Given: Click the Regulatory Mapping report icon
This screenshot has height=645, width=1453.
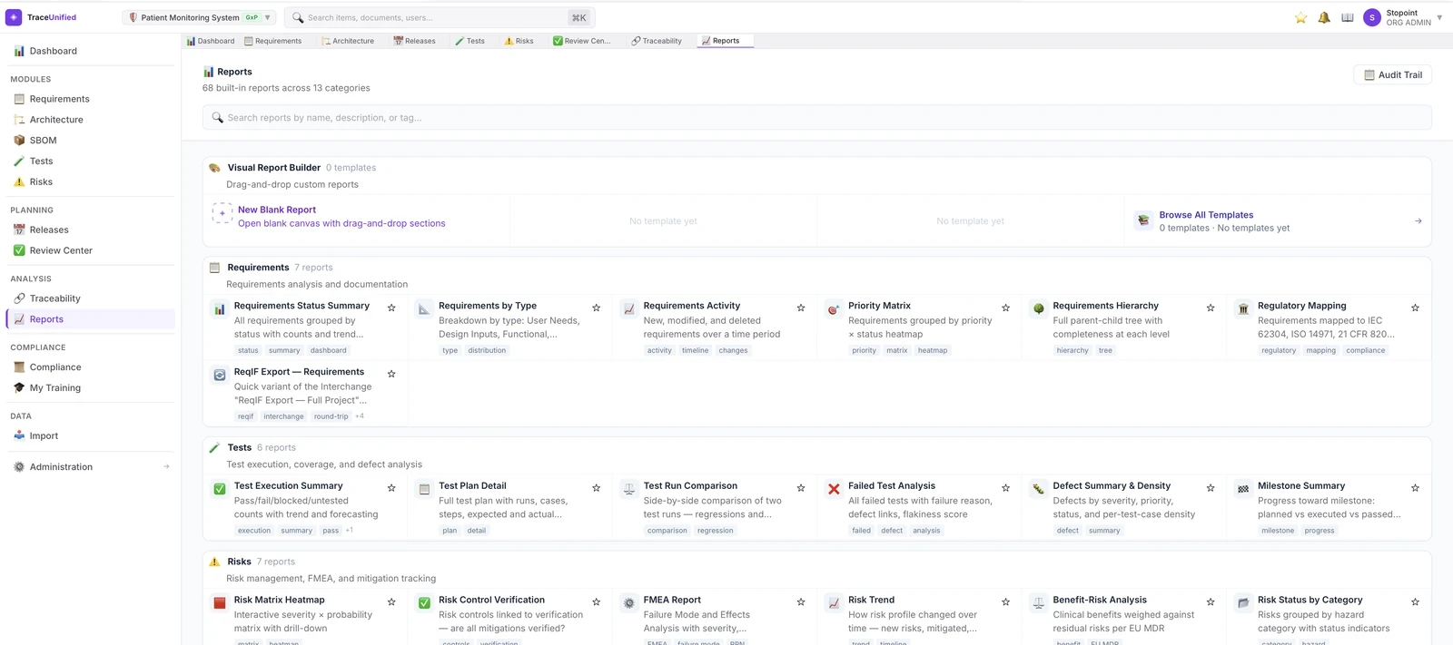Looking at the screenshot, I should tap(1243, 309).
